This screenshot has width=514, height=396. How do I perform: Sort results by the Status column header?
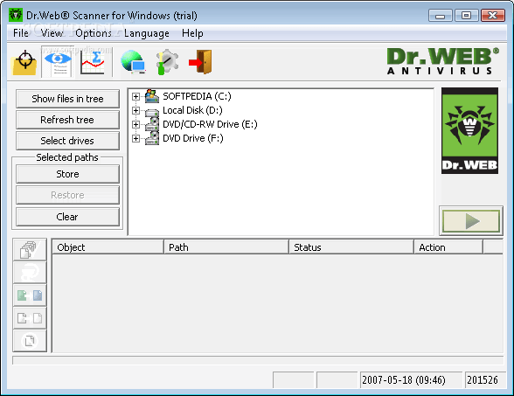coord(351,247)
